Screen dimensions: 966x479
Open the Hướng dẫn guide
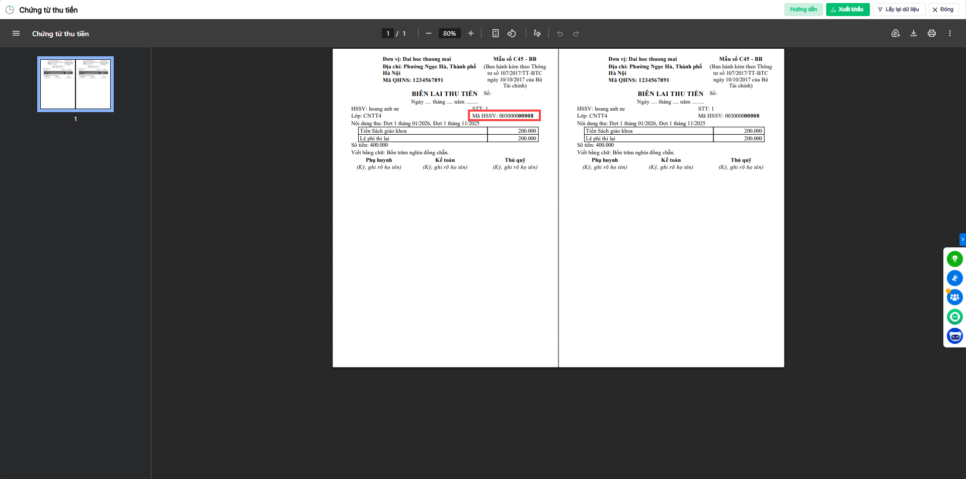click(x=803, y=10)
